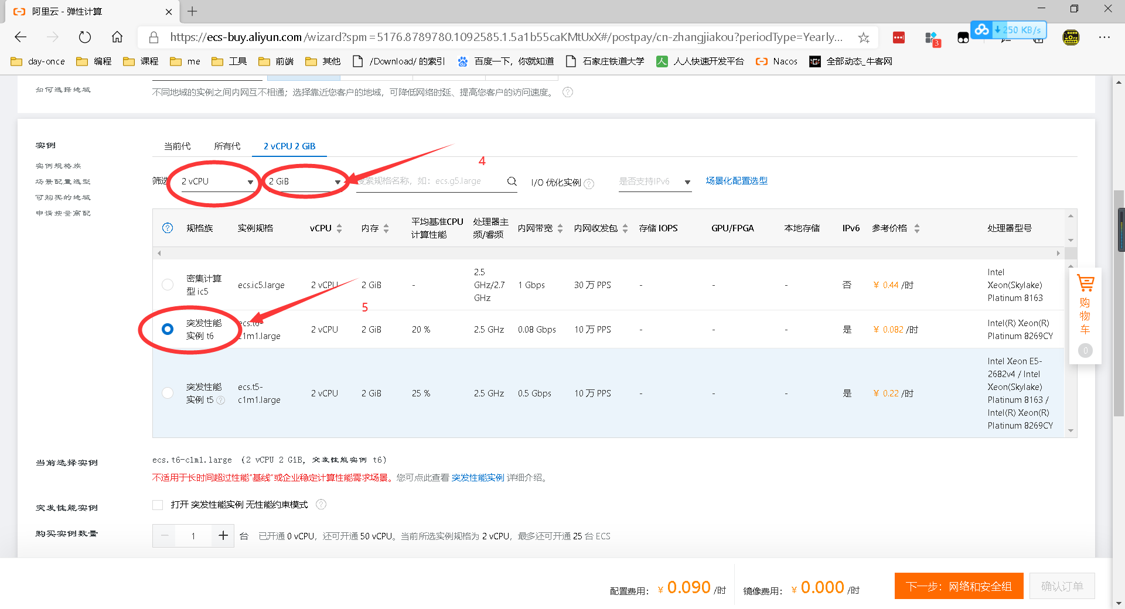Decrease instance quantity with minus
This screenshot has width=1125, height=609.
pos(165,535)
